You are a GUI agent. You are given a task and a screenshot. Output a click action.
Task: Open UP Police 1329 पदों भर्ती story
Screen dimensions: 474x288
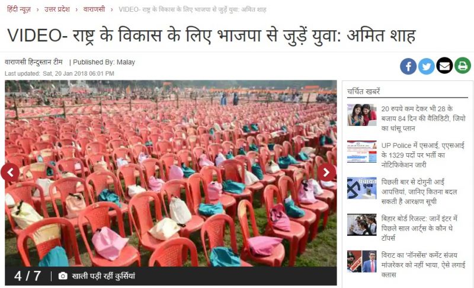pos(422,155)
